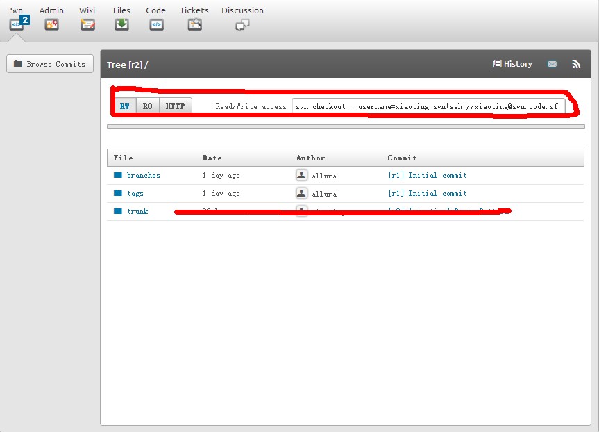
Task: Click the email subscribe envelope icon
Action: point(552,64)
